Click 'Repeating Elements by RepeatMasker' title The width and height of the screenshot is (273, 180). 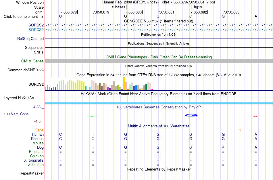tap(159, 169)
